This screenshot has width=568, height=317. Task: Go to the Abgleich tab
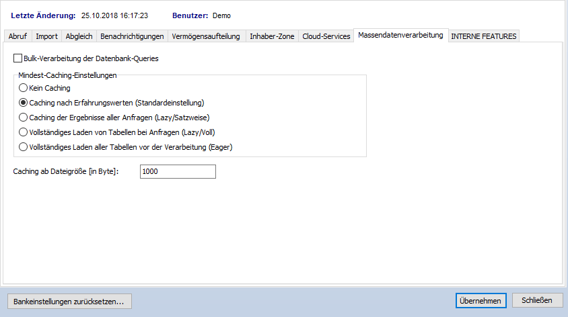click(79, 36)
